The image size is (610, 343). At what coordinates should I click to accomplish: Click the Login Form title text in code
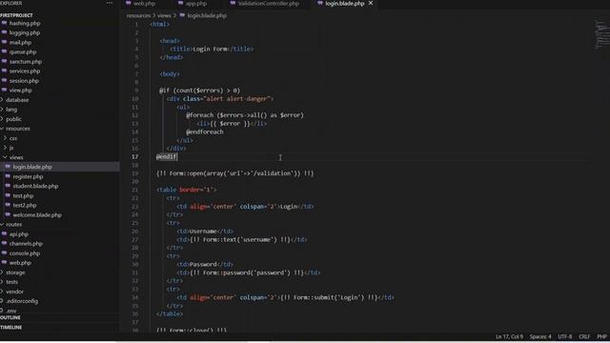(210, 49)
